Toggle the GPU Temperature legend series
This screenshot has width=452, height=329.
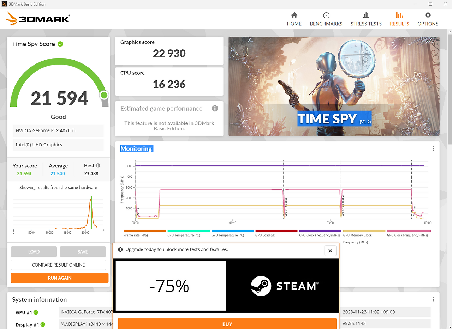(x=232, y=233)
